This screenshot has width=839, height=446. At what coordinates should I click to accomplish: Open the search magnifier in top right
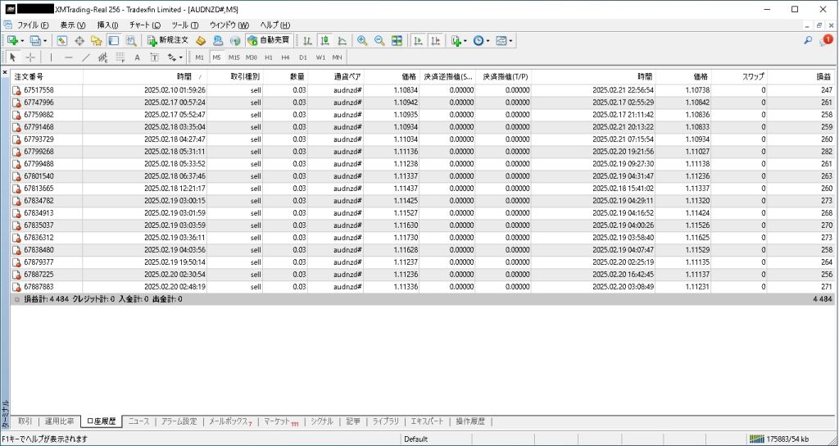pyautogui.click(x=808, y=40)
